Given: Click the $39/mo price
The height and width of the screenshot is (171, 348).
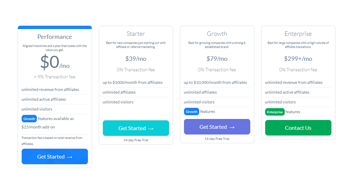Looking at the screenshot, I should [x=136, y=59].
